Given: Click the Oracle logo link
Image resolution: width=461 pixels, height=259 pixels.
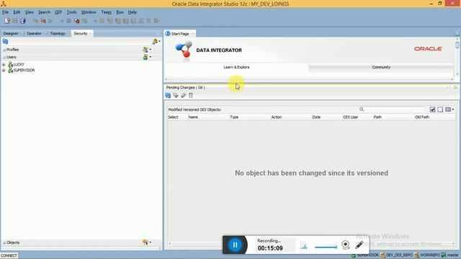Looking at the screenshot, I should [x=428, y=49].
